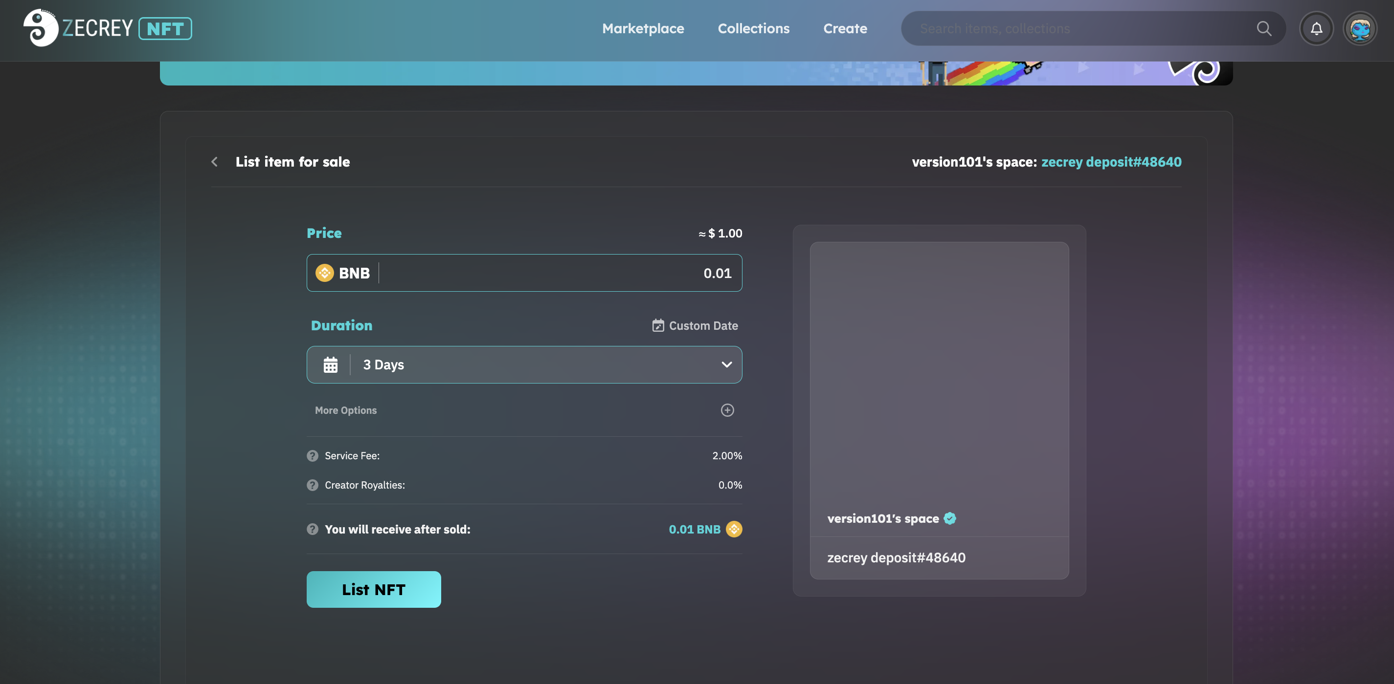Expand More Options plus icon
This screenshot has height=684, width=1394.
[727, 410]
